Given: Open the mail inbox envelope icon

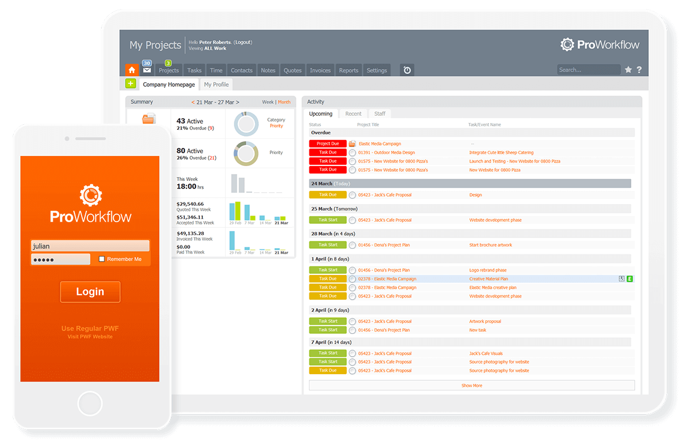Looking at the screenshot, I should (x=147, y=70).
